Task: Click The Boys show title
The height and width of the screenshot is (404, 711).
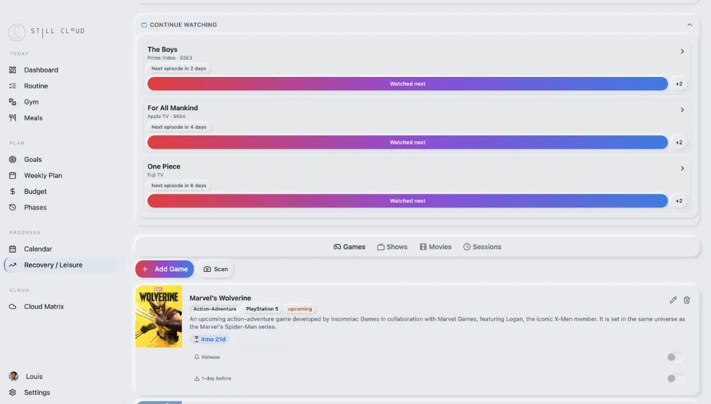Action: (162, 49)
